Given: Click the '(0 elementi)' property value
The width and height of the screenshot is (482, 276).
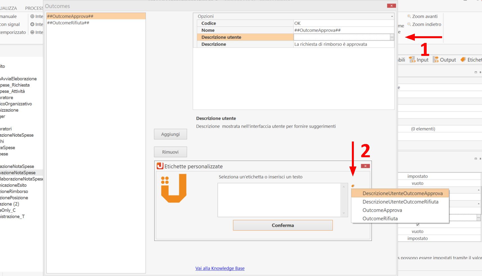Looking at the screenshot, I should click(x=423, y=129).
